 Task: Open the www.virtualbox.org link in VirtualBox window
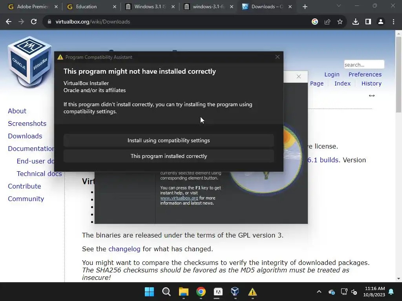coord(179,198)
